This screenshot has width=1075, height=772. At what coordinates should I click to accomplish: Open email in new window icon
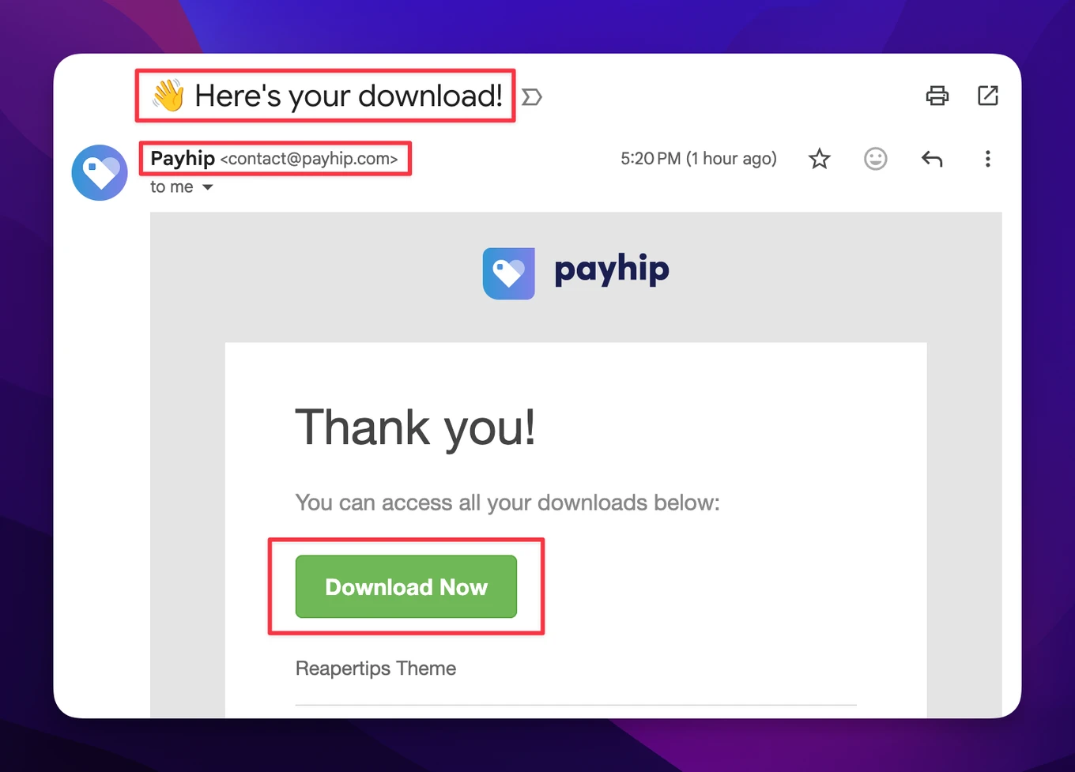(988, 96)
